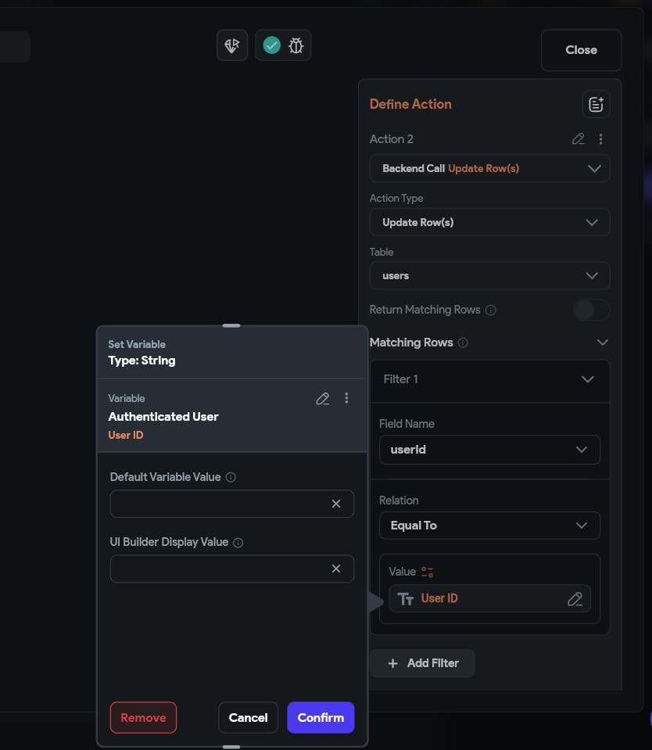Open the Table dropdown showing users
652x750 pixels.
pyautogui.click(x=489, y=275)
